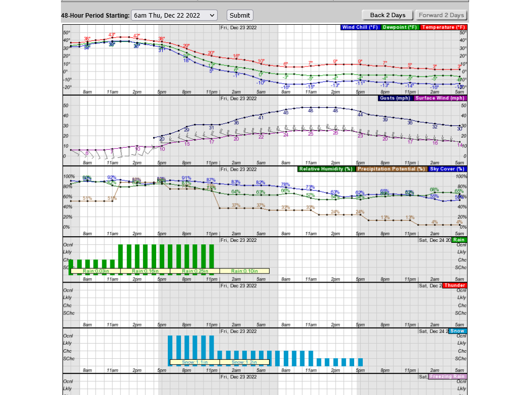Click Fri, Dec 23 2022 in wind chart
This screenshot has width=527, height=395.
pyautogui.click(x=238, y=98)
